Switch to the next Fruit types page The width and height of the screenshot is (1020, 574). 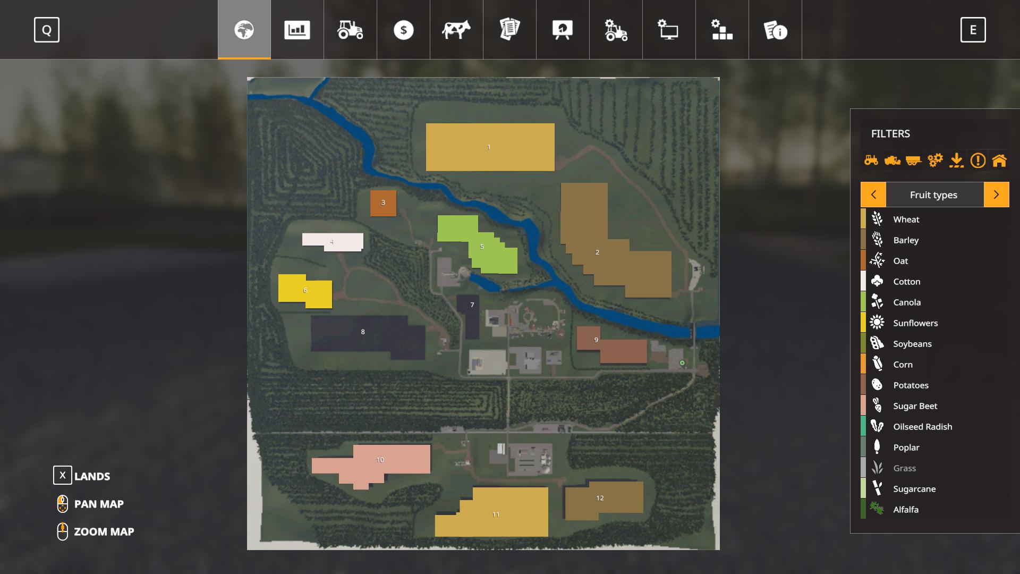tap(996, 195)
